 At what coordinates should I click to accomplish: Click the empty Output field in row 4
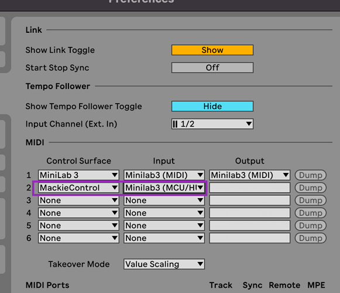[x=249, y=213]
